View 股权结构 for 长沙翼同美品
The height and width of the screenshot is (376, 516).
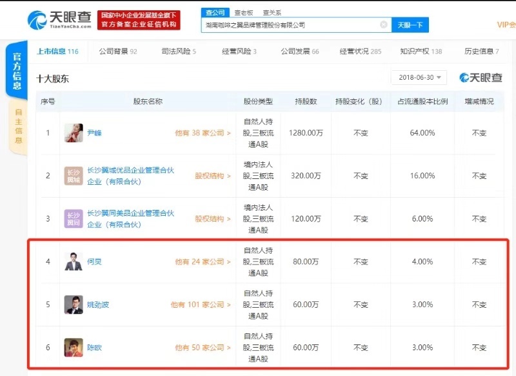tap(213, 219)
